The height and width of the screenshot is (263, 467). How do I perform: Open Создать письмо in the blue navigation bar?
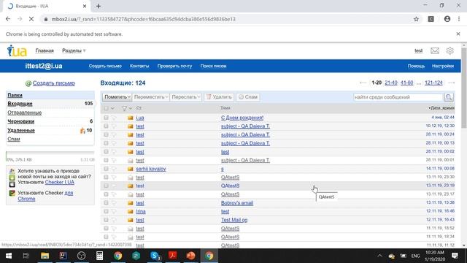(105, 66)
